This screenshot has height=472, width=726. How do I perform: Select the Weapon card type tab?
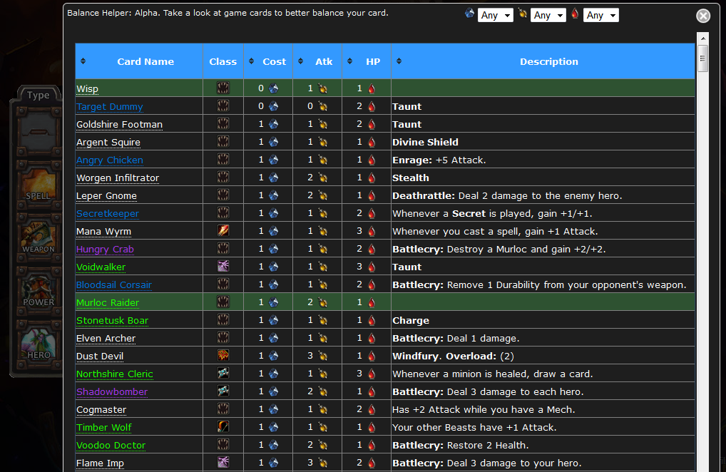click(39, 237)
